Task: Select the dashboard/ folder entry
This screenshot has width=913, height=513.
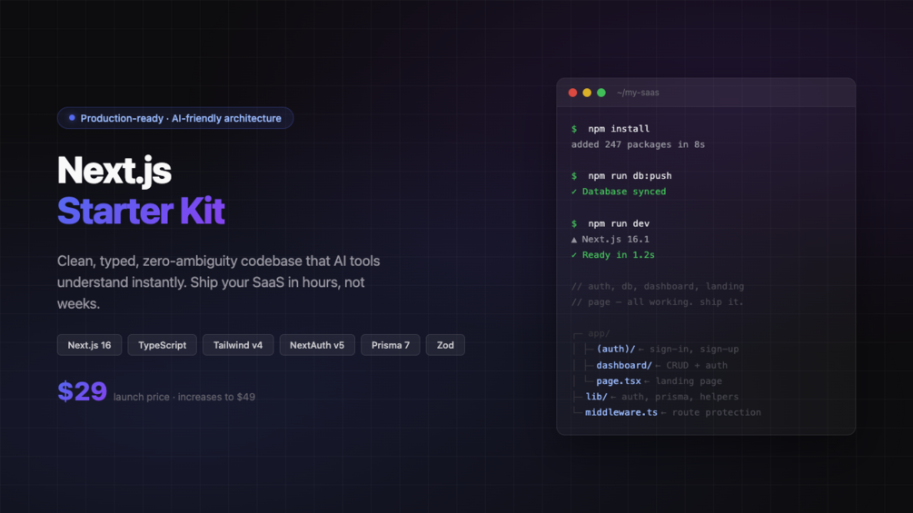Action: coord(624,365)
